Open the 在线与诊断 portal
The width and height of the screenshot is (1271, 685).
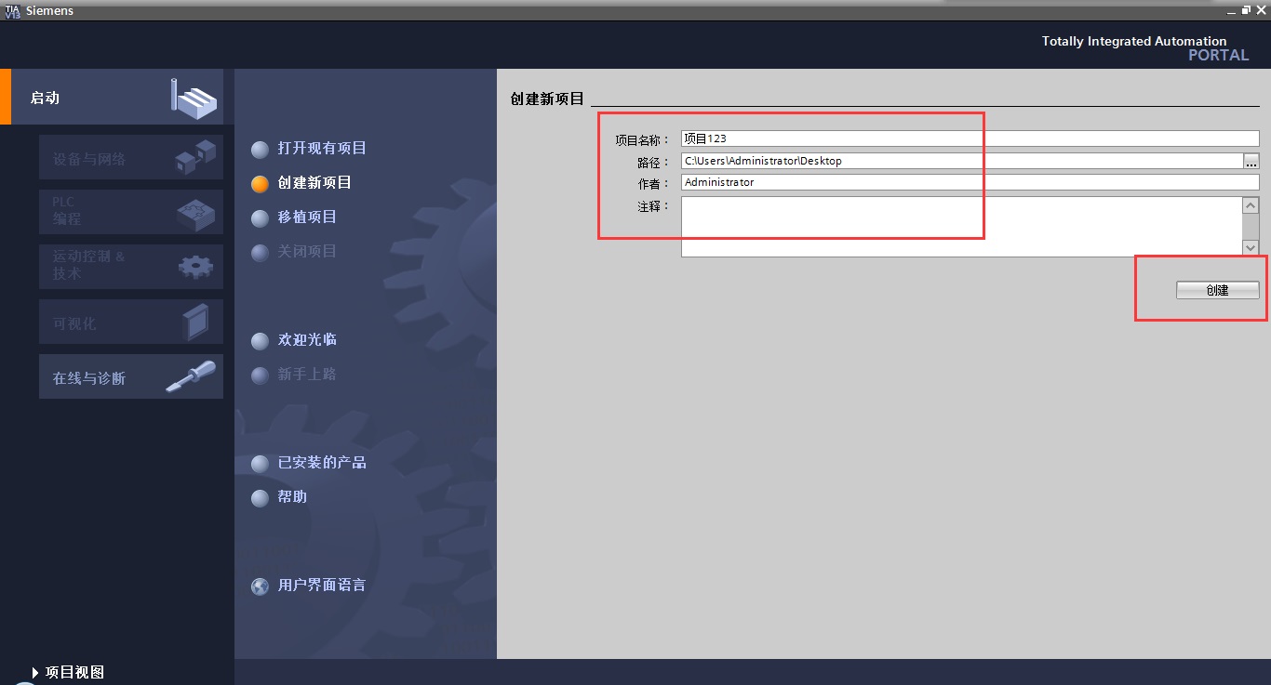click(131, 376)
